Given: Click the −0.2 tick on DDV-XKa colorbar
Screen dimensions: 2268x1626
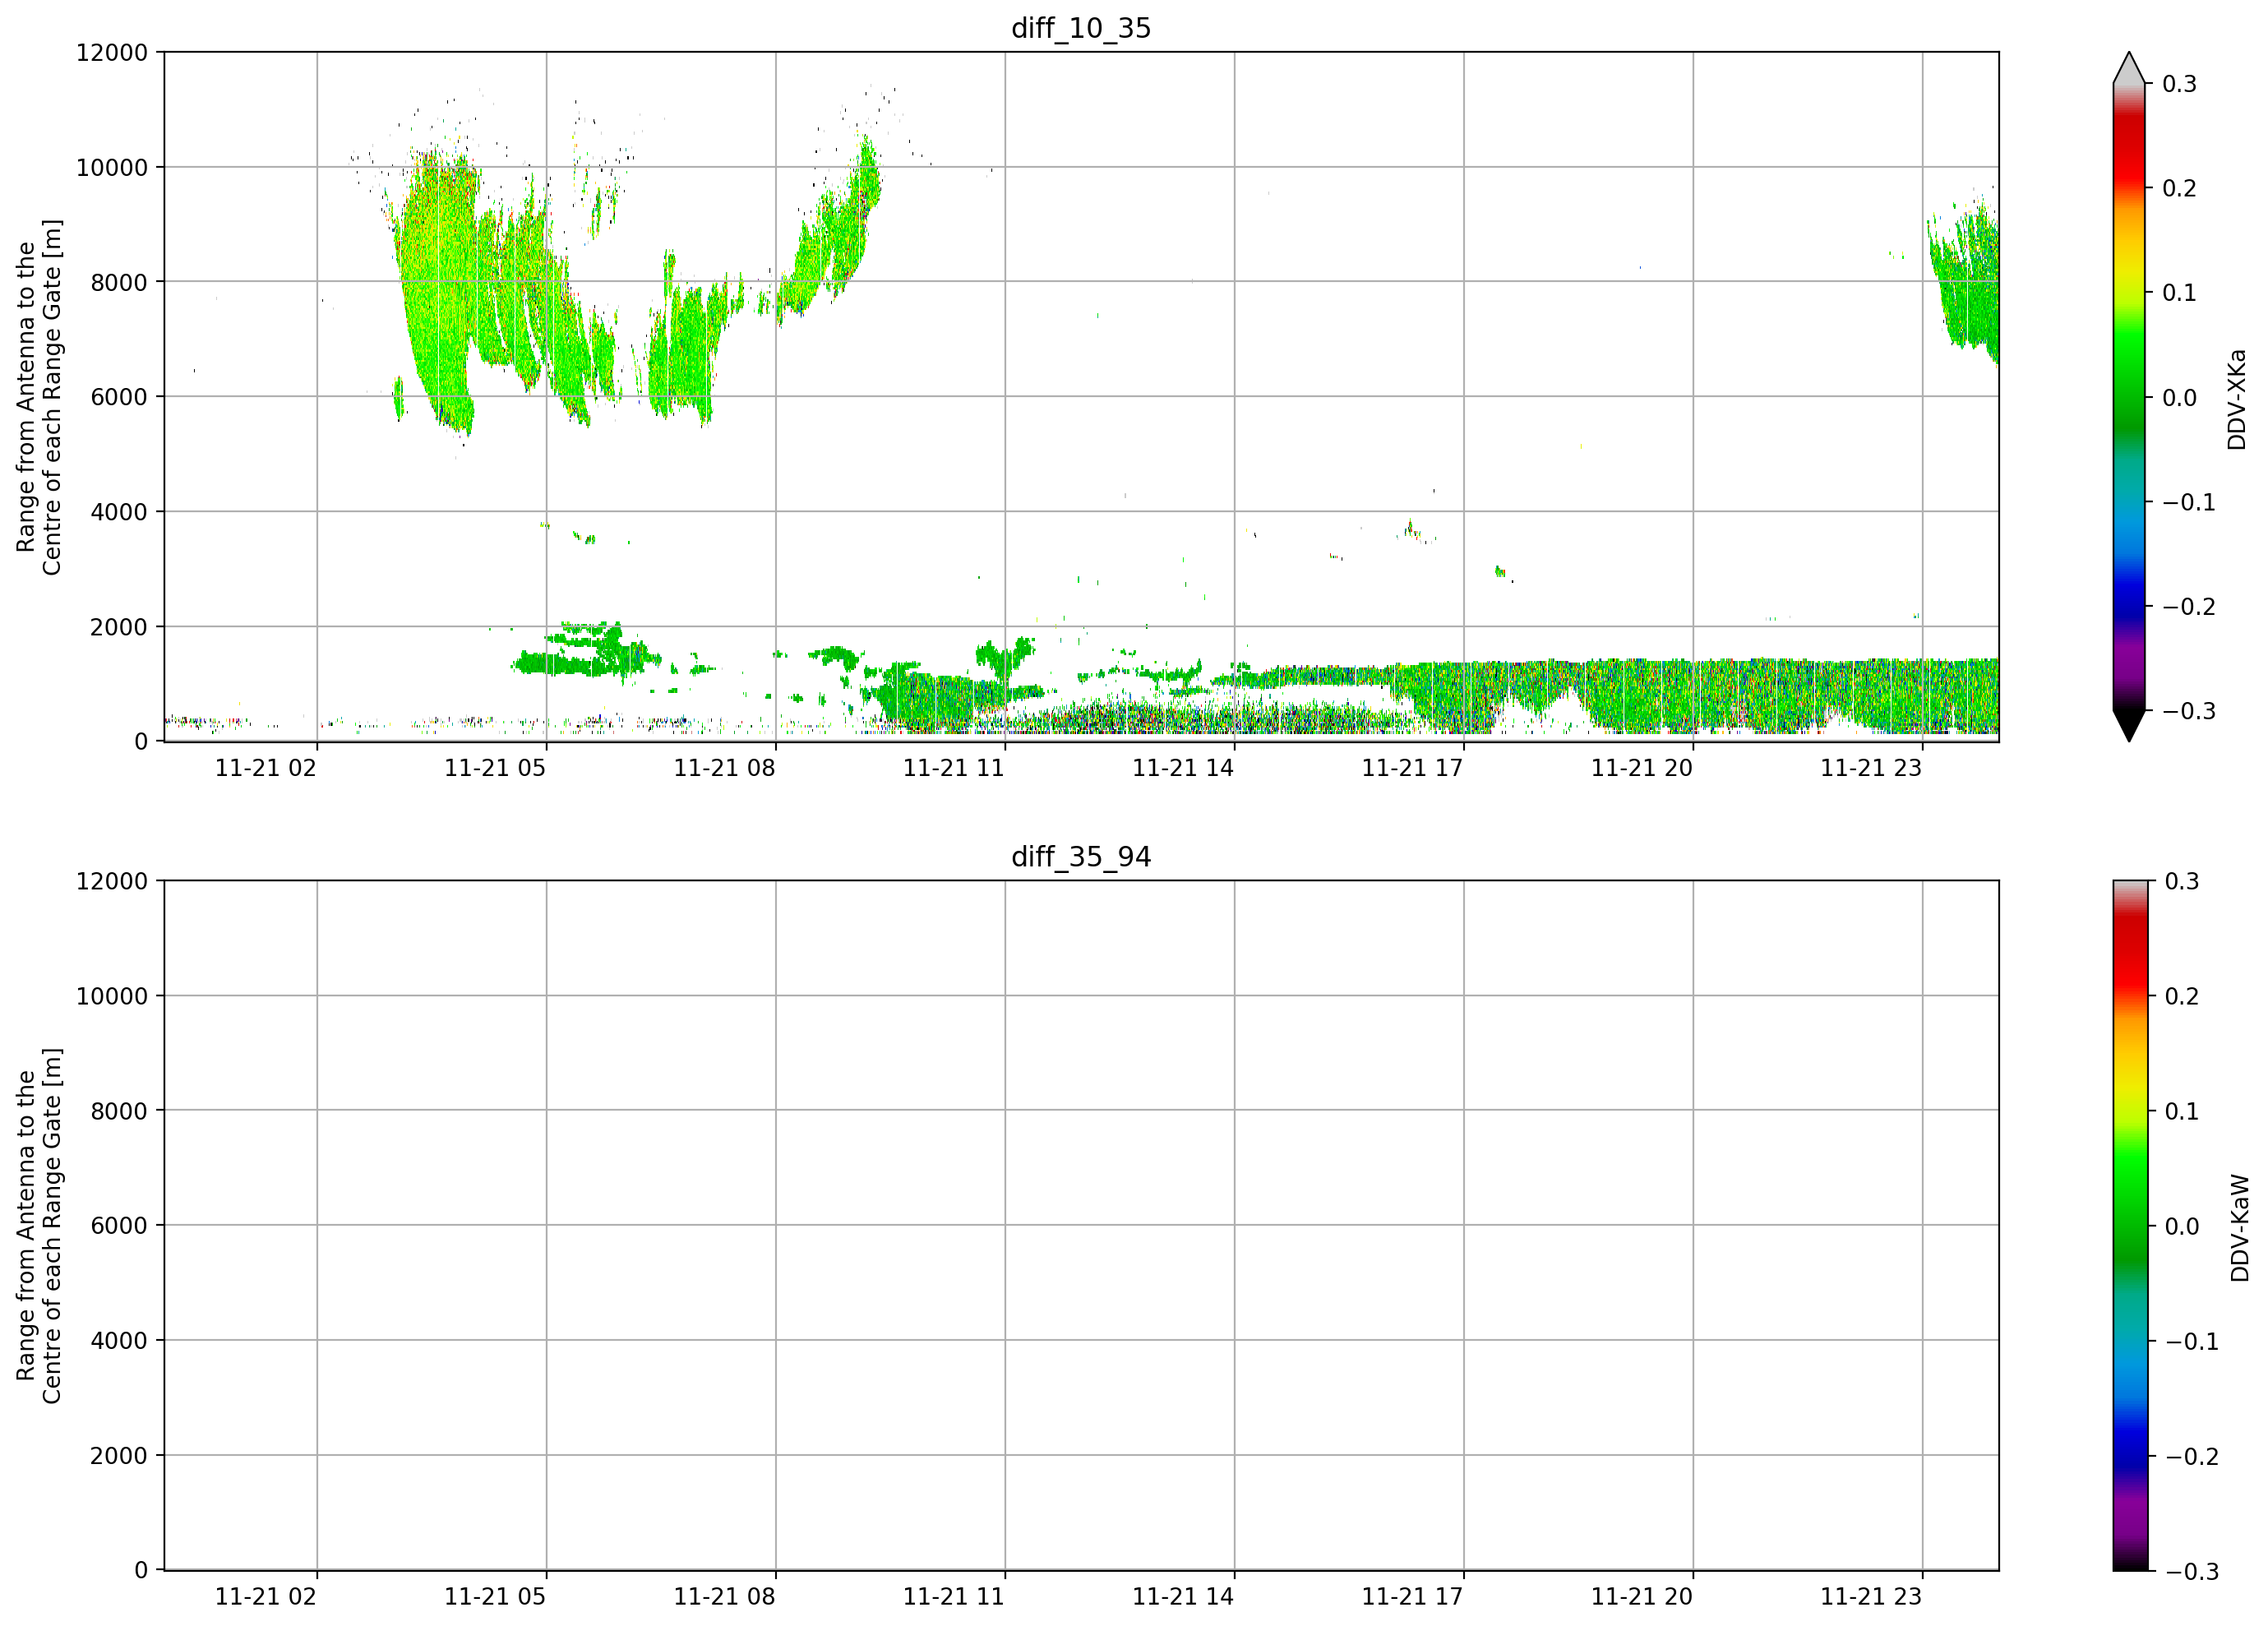Looking at the screenshot, I should tap(2189, 607).
